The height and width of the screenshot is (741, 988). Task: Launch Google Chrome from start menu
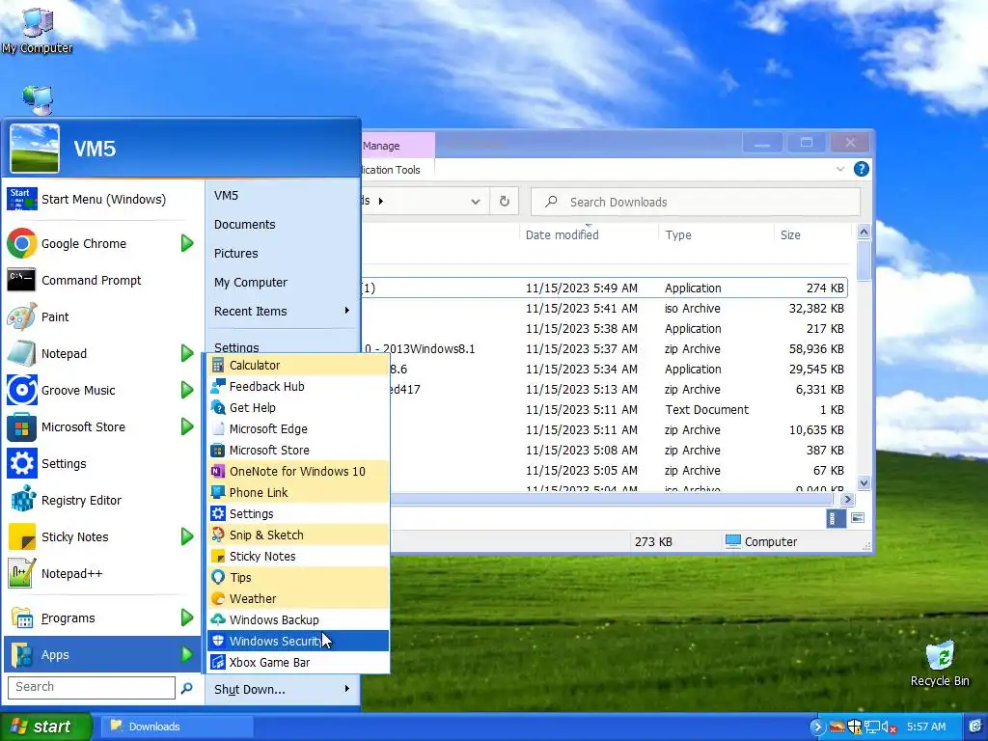(x=83, y=244)
